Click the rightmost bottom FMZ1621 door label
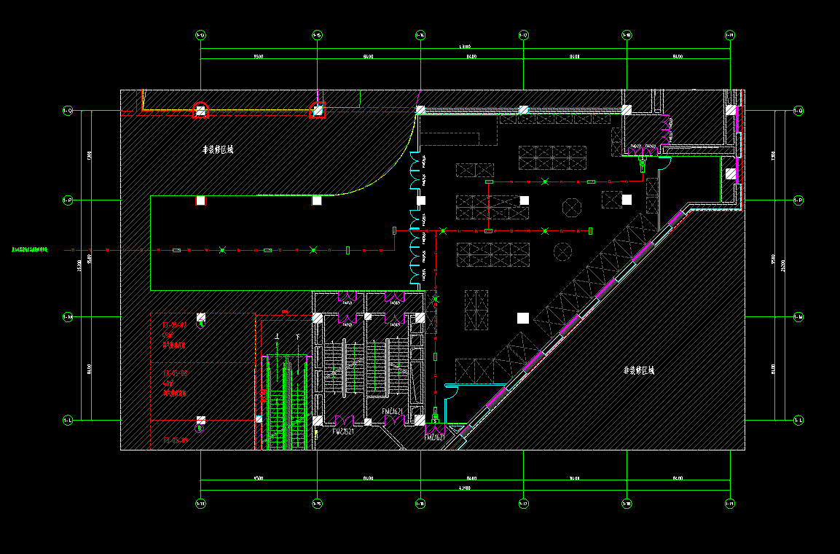The image size is (840, 554). click(434, 437)
